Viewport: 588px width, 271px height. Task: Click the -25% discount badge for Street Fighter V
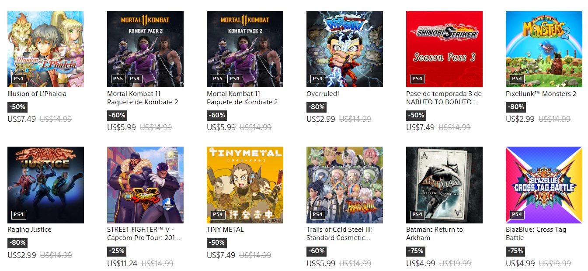pyautogui.click(x=117, y=251)
